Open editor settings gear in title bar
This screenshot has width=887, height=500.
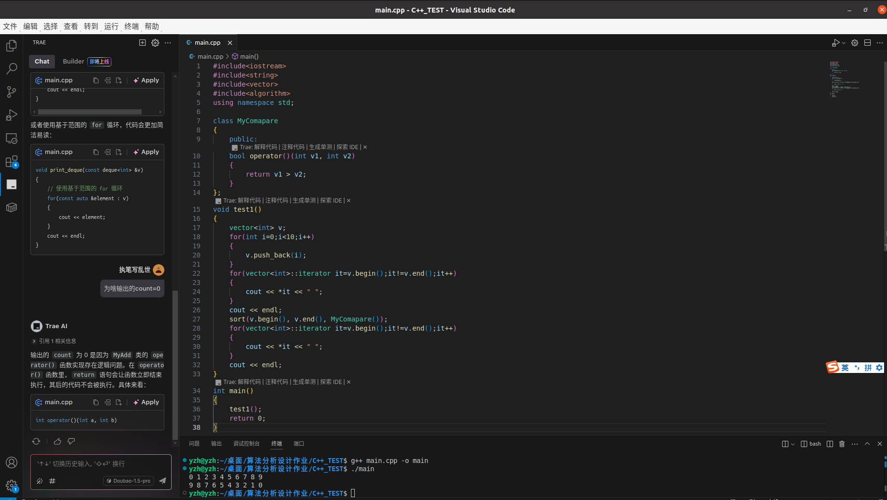(855, 42)
